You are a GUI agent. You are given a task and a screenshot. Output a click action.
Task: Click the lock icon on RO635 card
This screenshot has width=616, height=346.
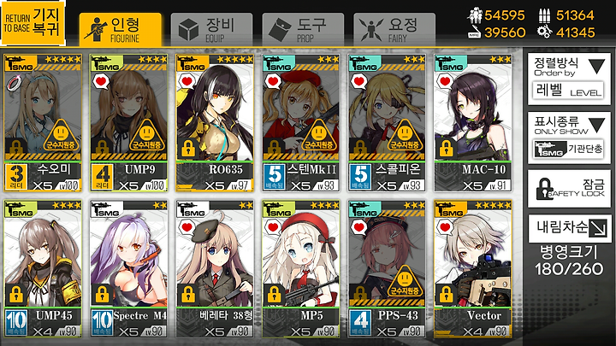point(188,148)
